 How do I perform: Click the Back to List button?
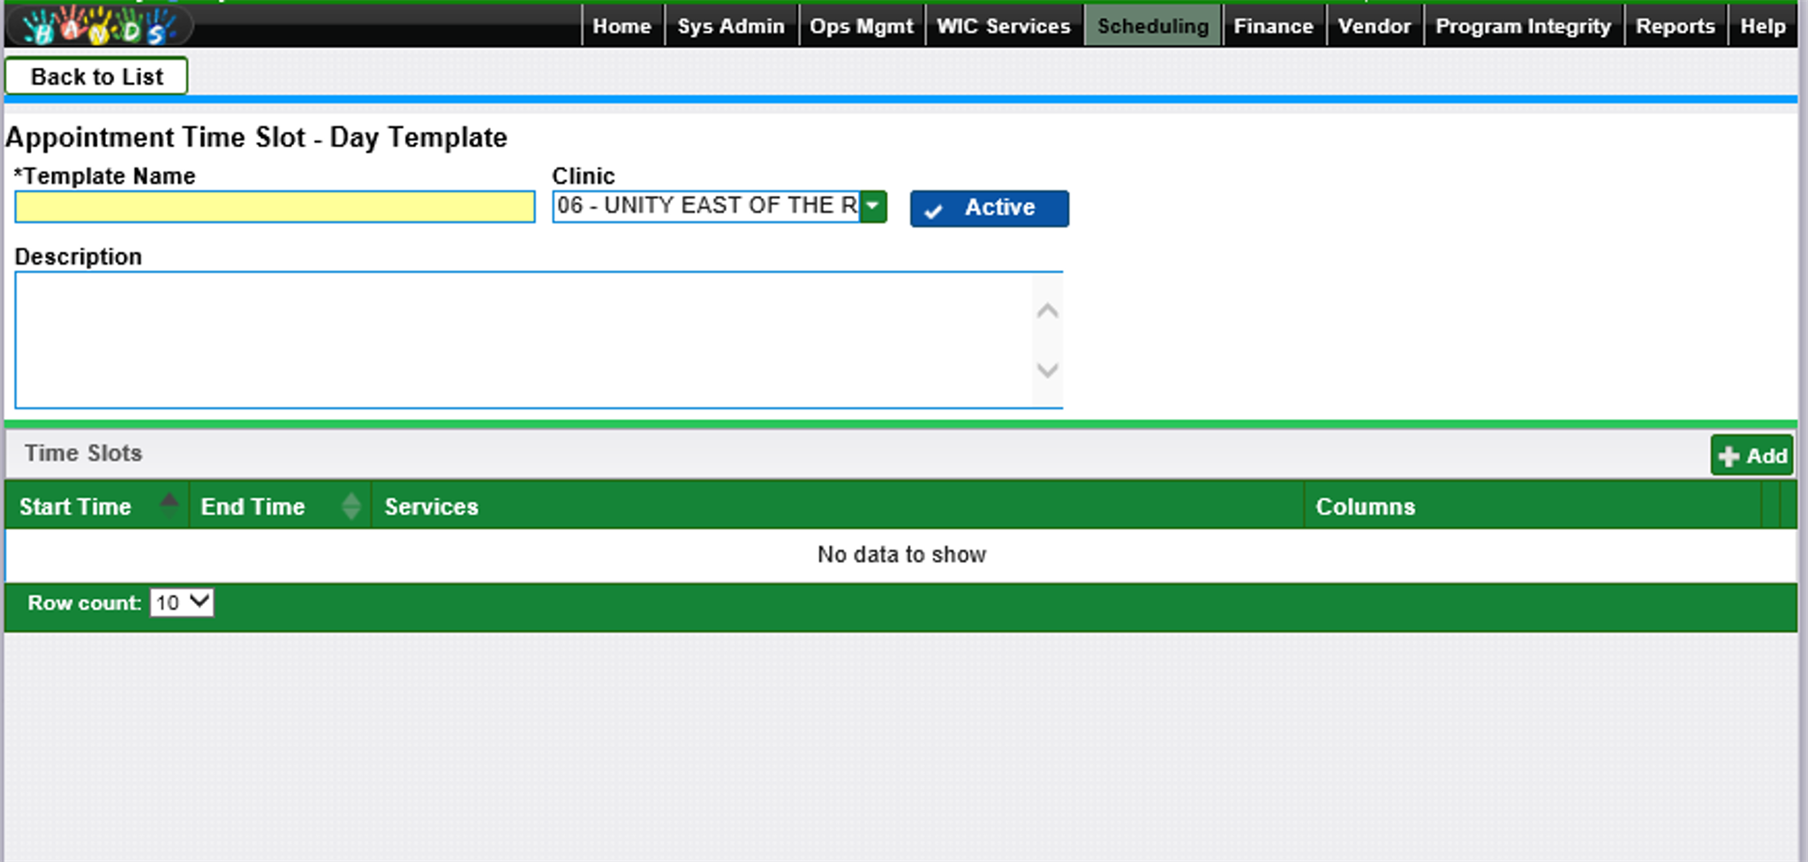tap(96, 77)
